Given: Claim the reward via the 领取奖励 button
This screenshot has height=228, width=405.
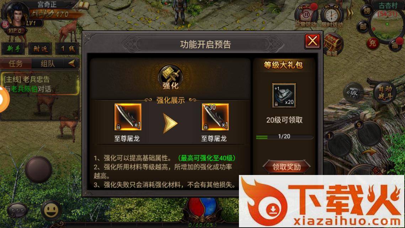Looking at the screenshot, I should pyautogui.click(x=286, y=167).
